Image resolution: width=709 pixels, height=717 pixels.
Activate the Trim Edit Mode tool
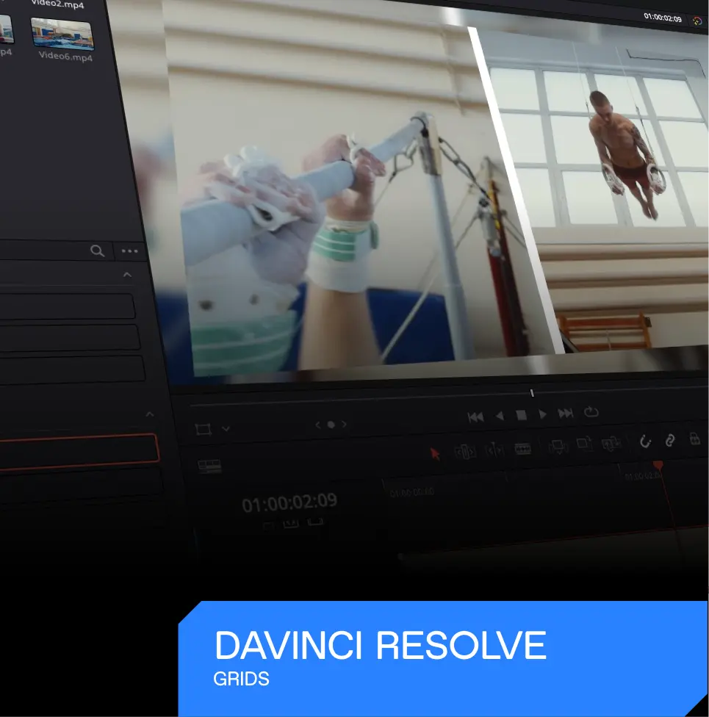(x=465, y=451)
